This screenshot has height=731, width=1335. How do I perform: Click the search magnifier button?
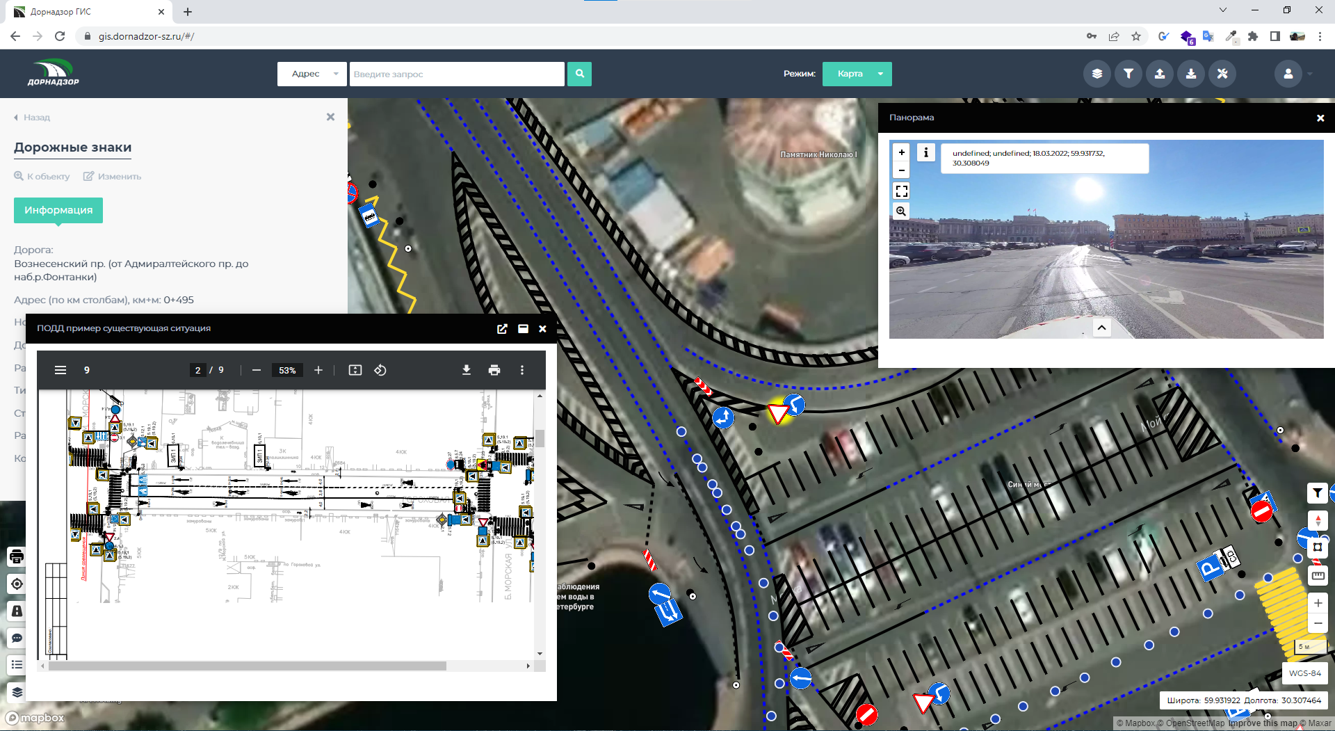579,74
